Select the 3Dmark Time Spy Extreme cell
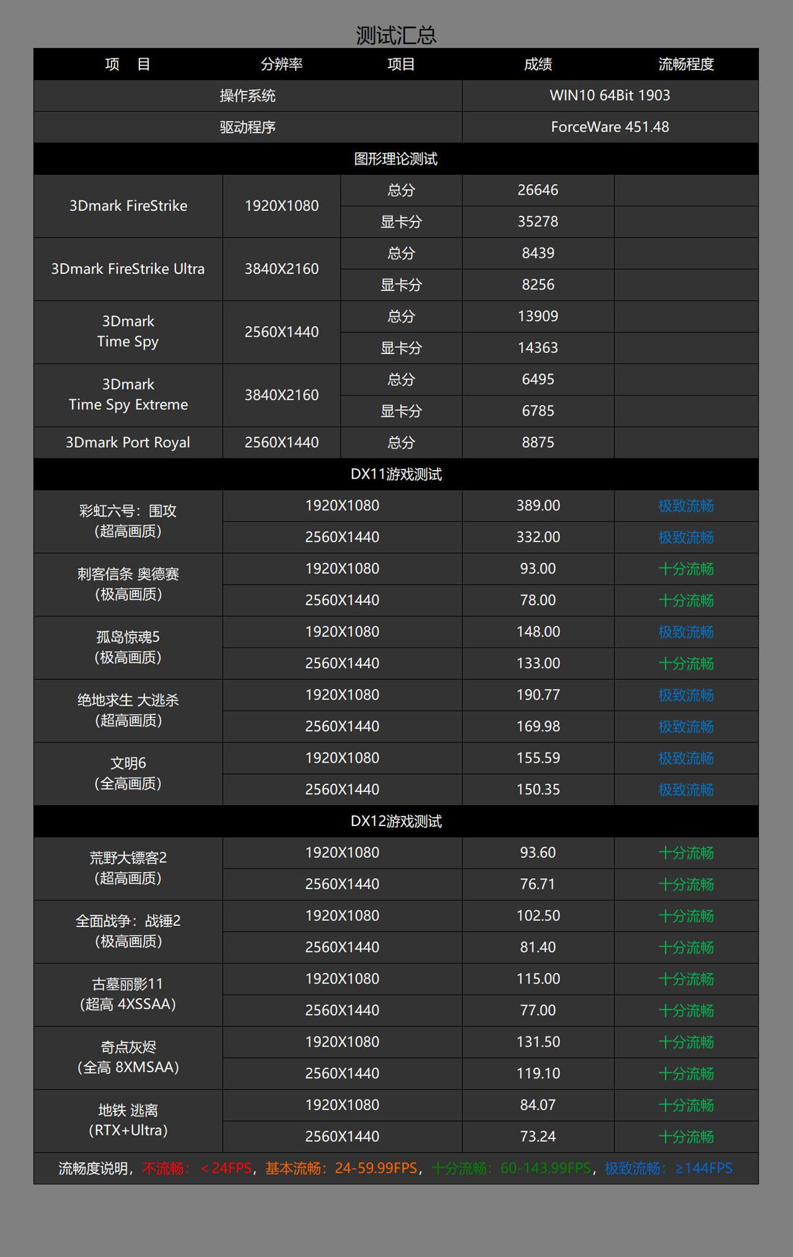 [128, 395]
